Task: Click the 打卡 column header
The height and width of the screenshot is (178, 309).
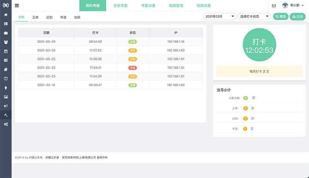Action: click(95, 33)
